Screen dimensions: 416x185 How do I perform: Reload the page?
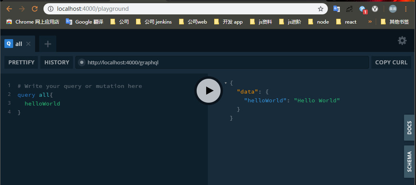click(34, 9)
